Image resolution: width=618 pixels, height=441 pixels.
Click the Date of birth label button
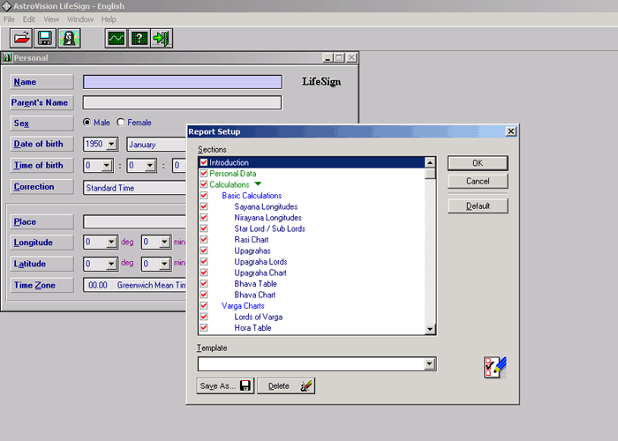41,144
